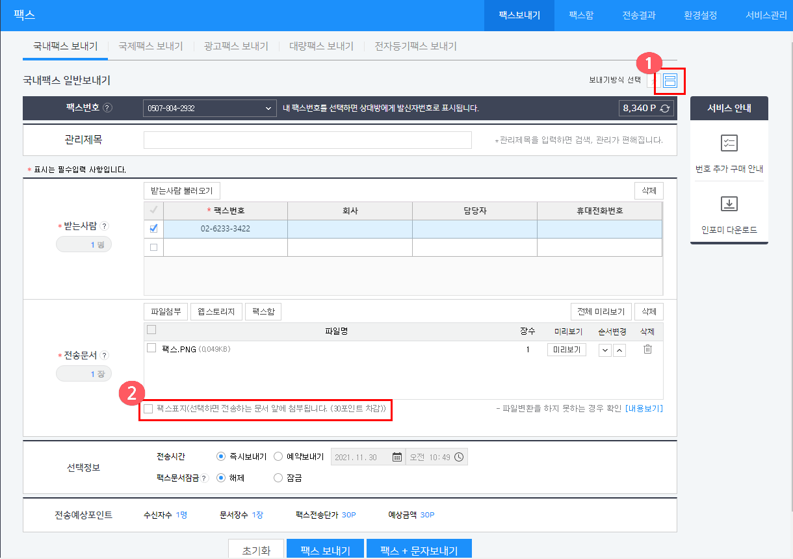The height and width of the screenshot is (559, 793).
Task: Uncheck recipient 02-6233-3422 checkbox
Action: [153, 229]
